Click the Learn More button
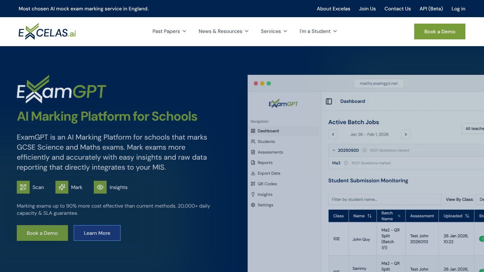Screen dimensions: 484x272 97,233
